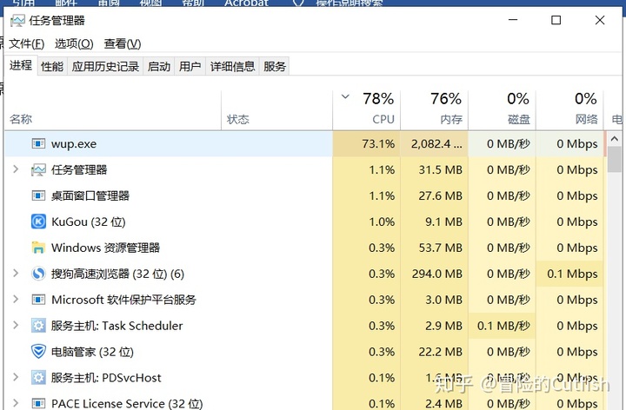Viewport: 626px width, 410px height.
Task: Click the KuGou app icon
Action: [38, 222]
